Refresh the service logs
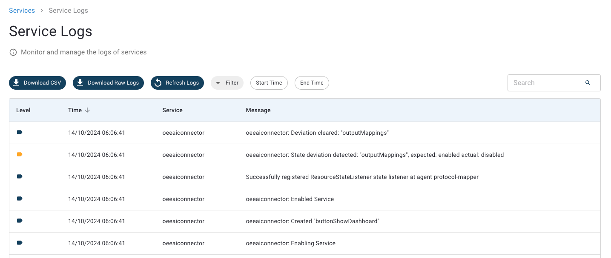This screenshot has height=258, width=611. coord(177,83)
